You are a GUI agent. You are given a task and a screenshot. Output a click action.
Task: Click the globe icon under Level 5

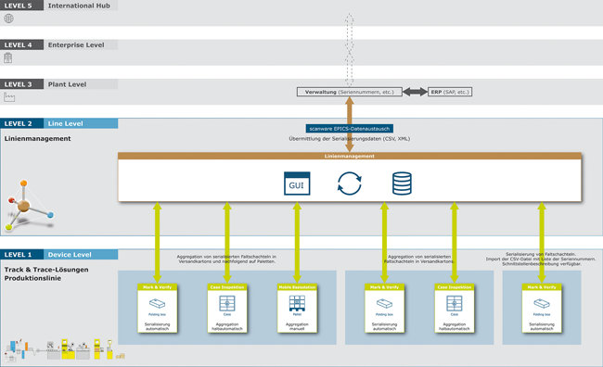click(x=8, y=18)
